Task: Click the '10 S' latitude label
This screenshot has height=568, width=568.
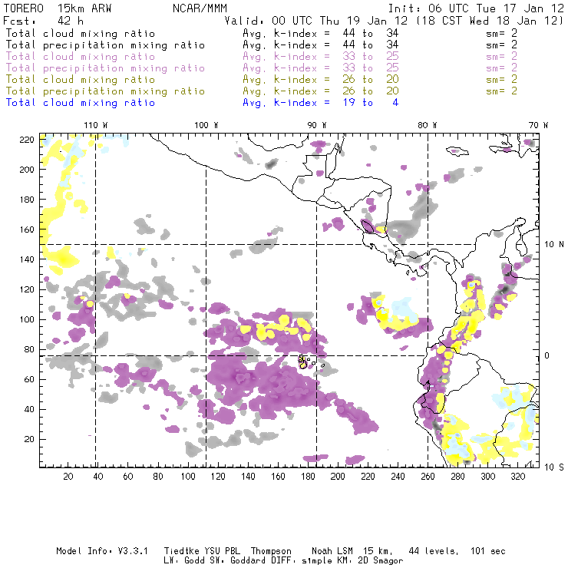Action: tap(554, 467)
